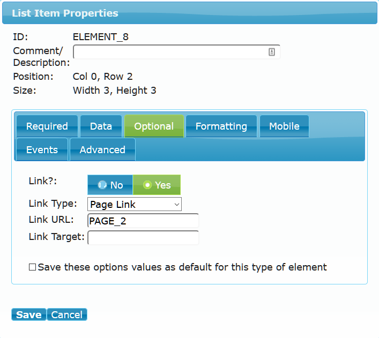Click the empty Link Target field
379x338 pixels.
(x=143, y=237)
